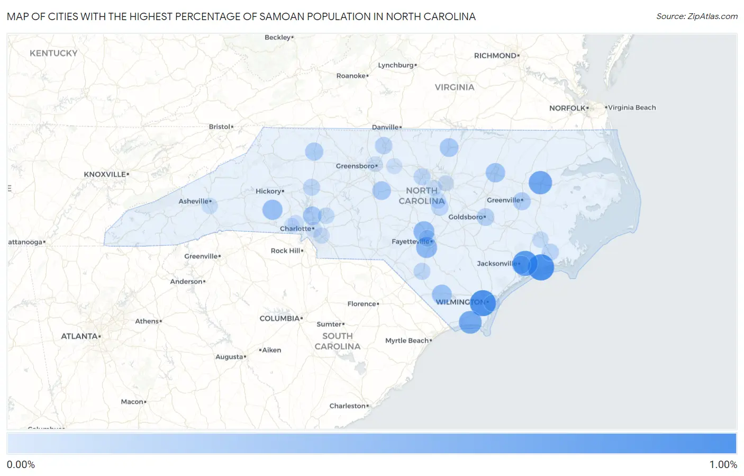Click the Bristol city label
Screen dimensions: 744x476
pos(220,127)
